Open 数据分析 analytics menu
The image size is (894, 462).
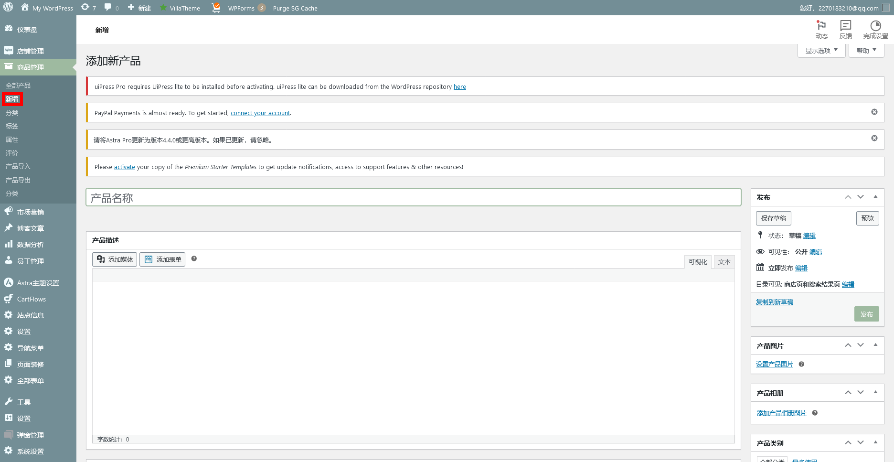[38, 245]
